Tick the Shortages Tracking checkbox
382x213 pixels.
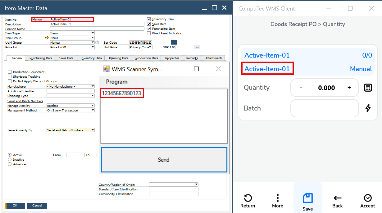pyautogui.click(x=10, y=77)
